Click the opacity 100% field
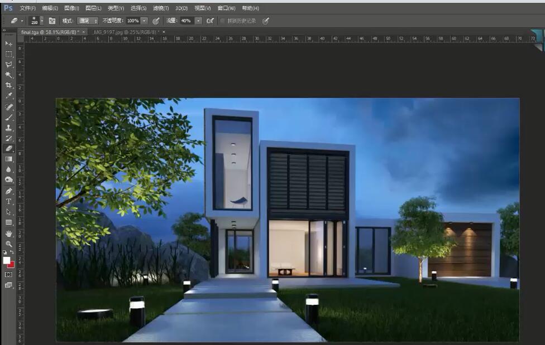The image size is (545, 345). click(133, 21)
